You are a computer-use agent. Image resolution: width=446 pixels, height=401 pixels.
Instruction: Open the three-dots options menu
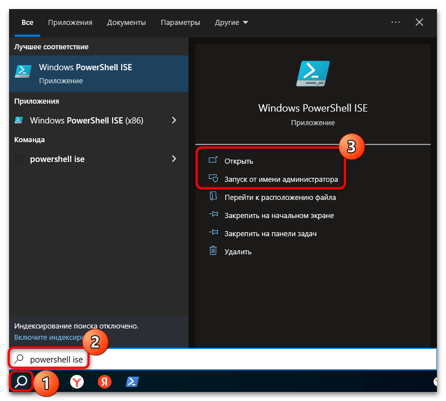pos(396,22)
